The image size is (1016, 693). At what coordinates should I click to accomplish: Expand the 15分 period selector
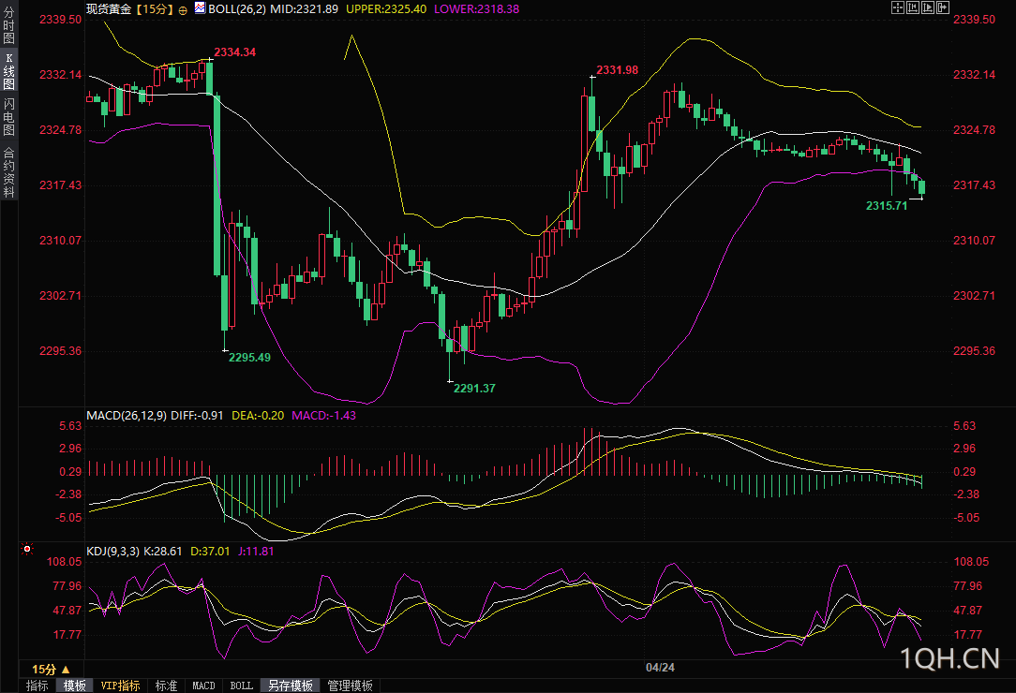coord(51,670)
